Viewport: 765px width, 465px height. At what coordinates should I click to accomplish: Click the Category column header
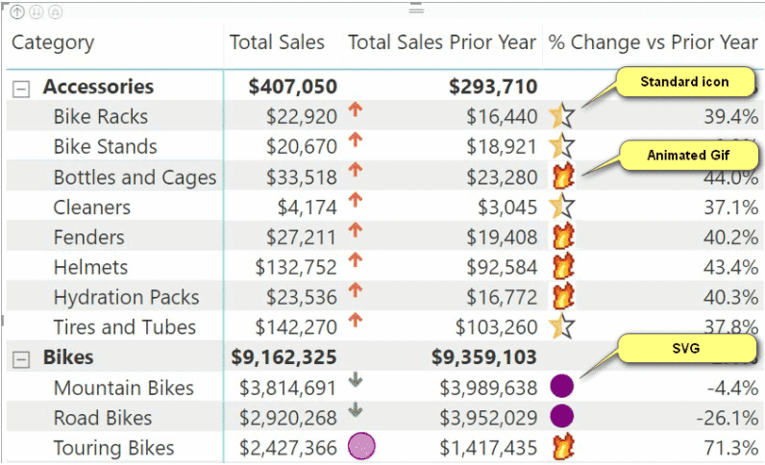(53, 42)
